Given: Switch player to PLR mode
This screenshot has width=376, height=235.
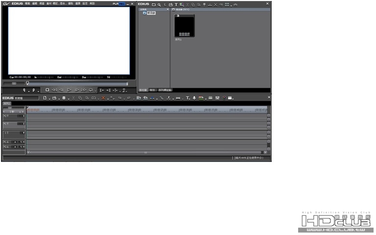Looking at the screenshot, I should pos(116,4).
